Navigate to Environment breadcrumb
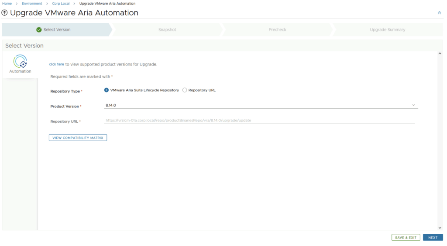This screenshot has height=246, width=447. (32, 3)
